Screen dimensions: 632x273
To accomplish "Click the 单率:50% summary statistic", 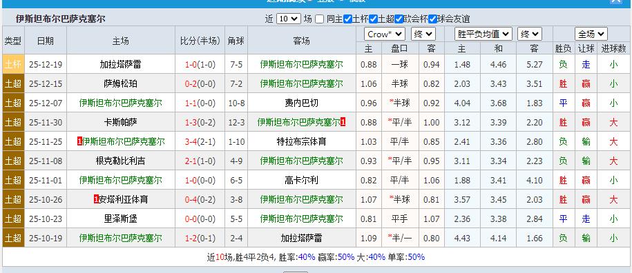I will tap(406, 257).
